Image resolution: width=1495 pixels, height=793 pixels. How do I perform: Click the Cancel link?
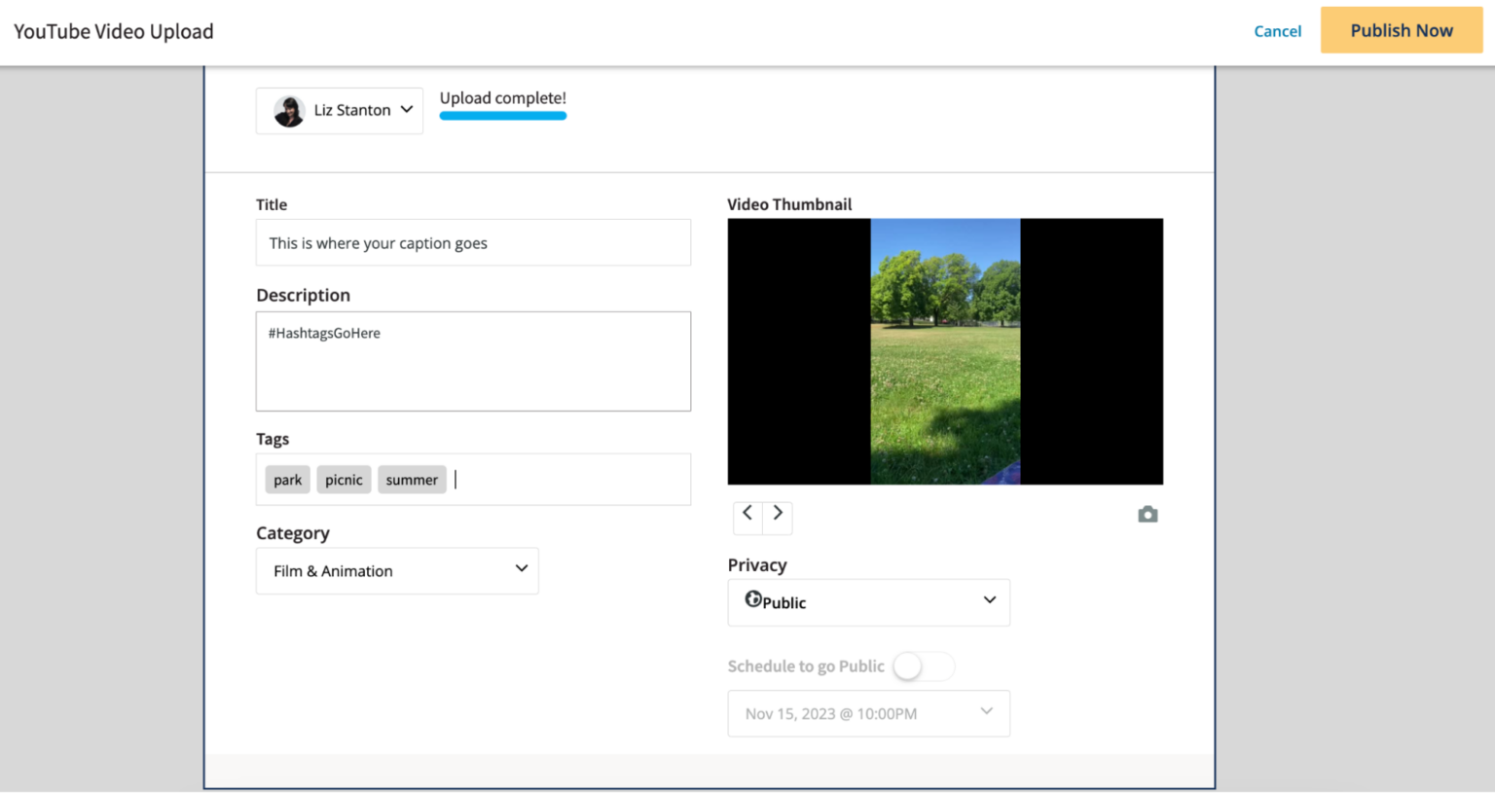(x=1277, y=30)
